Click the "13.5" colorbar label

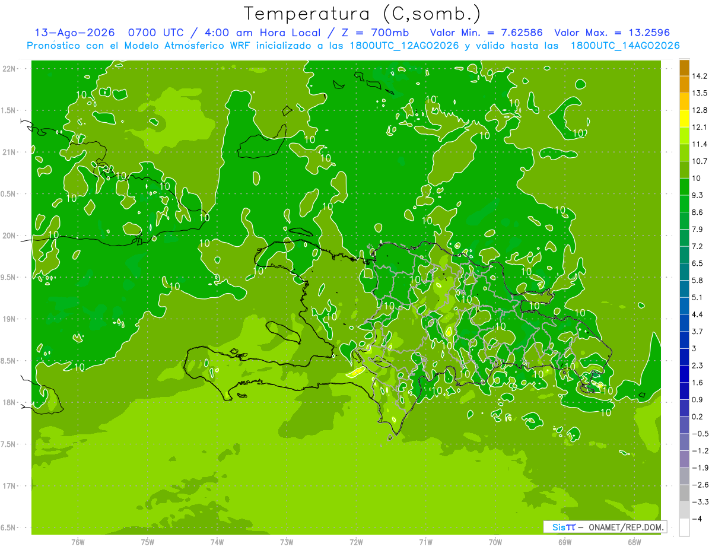pyautogui.click(x=700, y=93)
